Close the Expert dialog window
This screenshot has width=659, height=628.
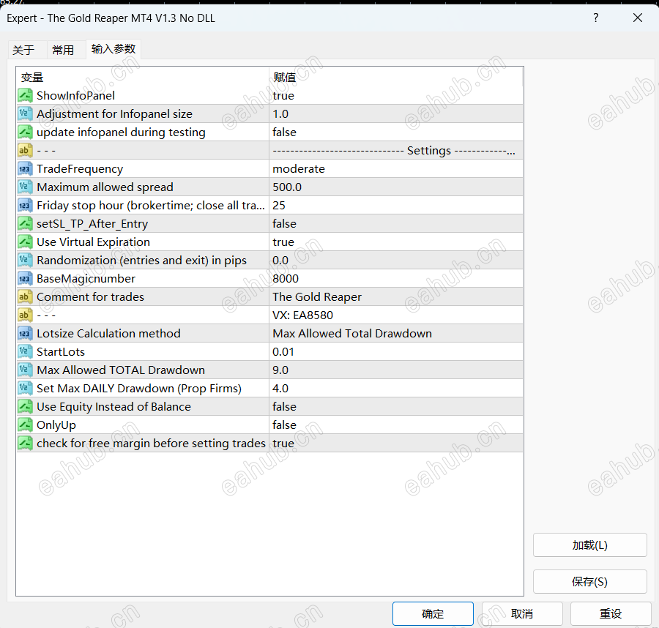pos(638,18)
